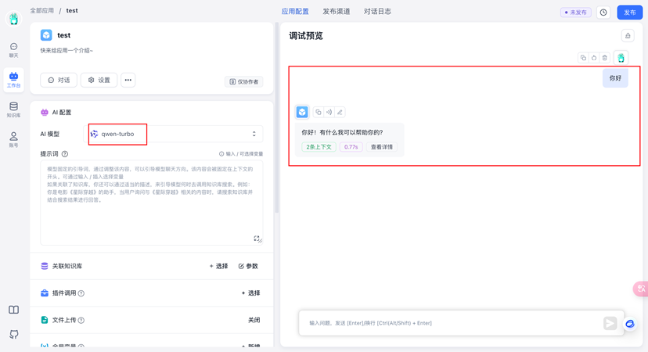Image resolution: width=648 pixels, height=352 pixels.
Task: Switch to the 对话日志 tab
Action: click(377, 12)
